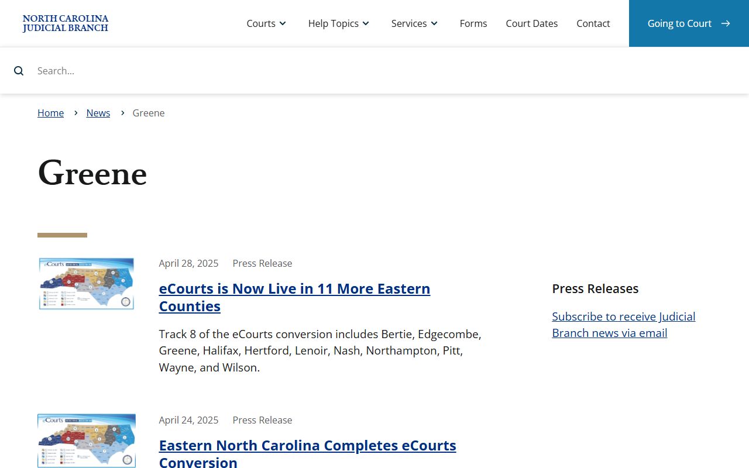749x468 pixels.
Task: Click the Going to Court button
Action: (x=689, y=23)
